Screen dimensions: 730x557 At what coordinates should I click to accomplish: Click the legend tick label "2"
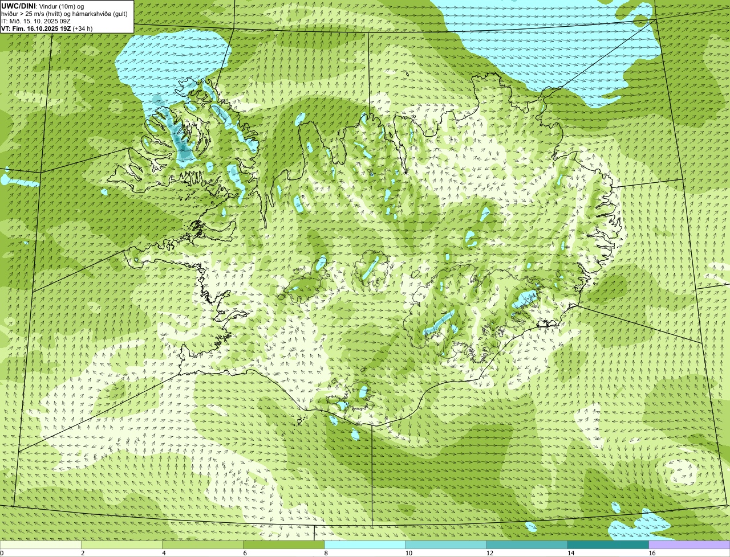(x=83, y=553)
